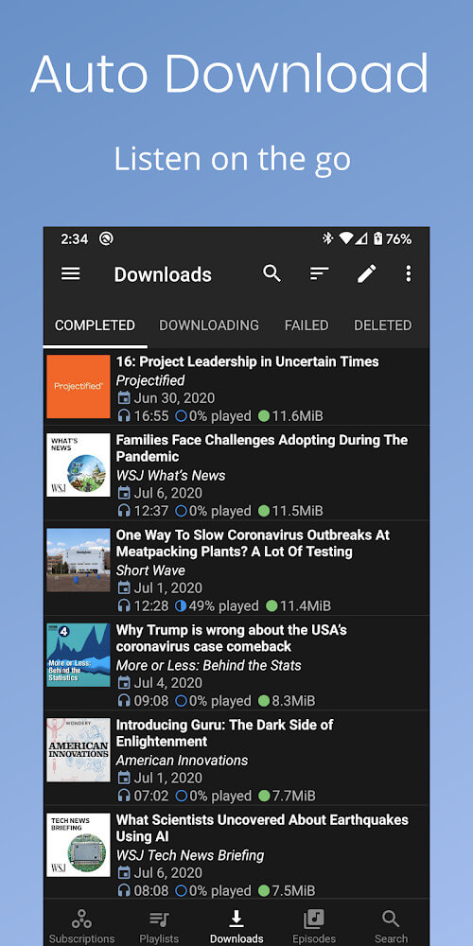
Task: Open the hamburger navigation menu
Action: 71,274
